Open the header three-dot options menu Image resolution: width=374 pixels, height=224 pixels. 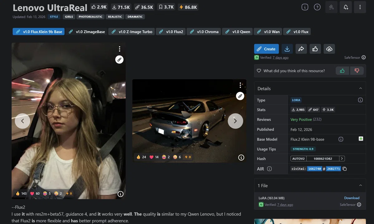click(x=360, y=7)
